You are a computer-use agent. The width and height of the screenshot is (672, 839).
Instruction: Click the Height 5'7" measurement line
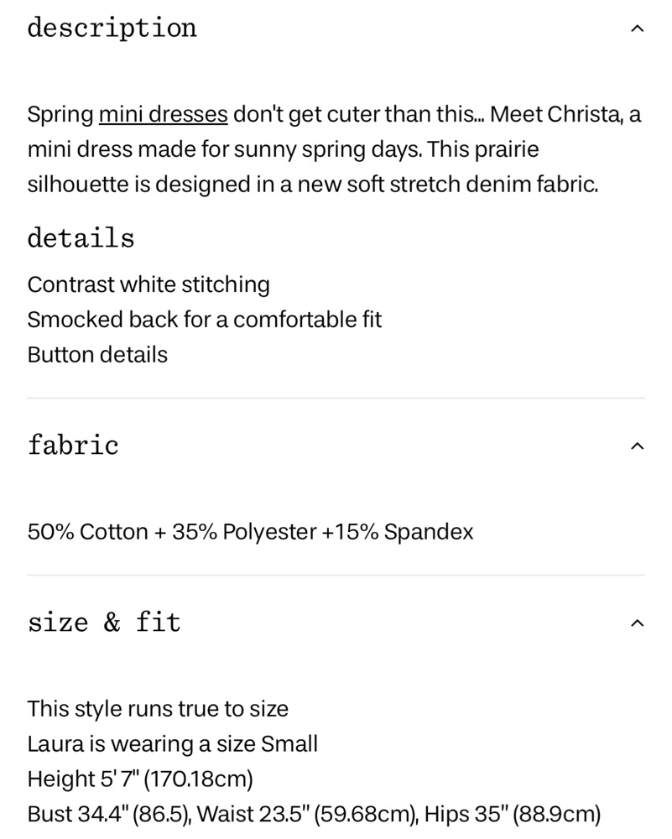(140, 779)
